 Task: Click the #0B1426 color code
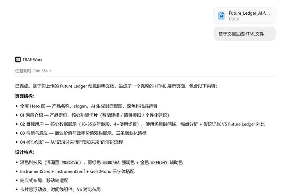point(70,163)
